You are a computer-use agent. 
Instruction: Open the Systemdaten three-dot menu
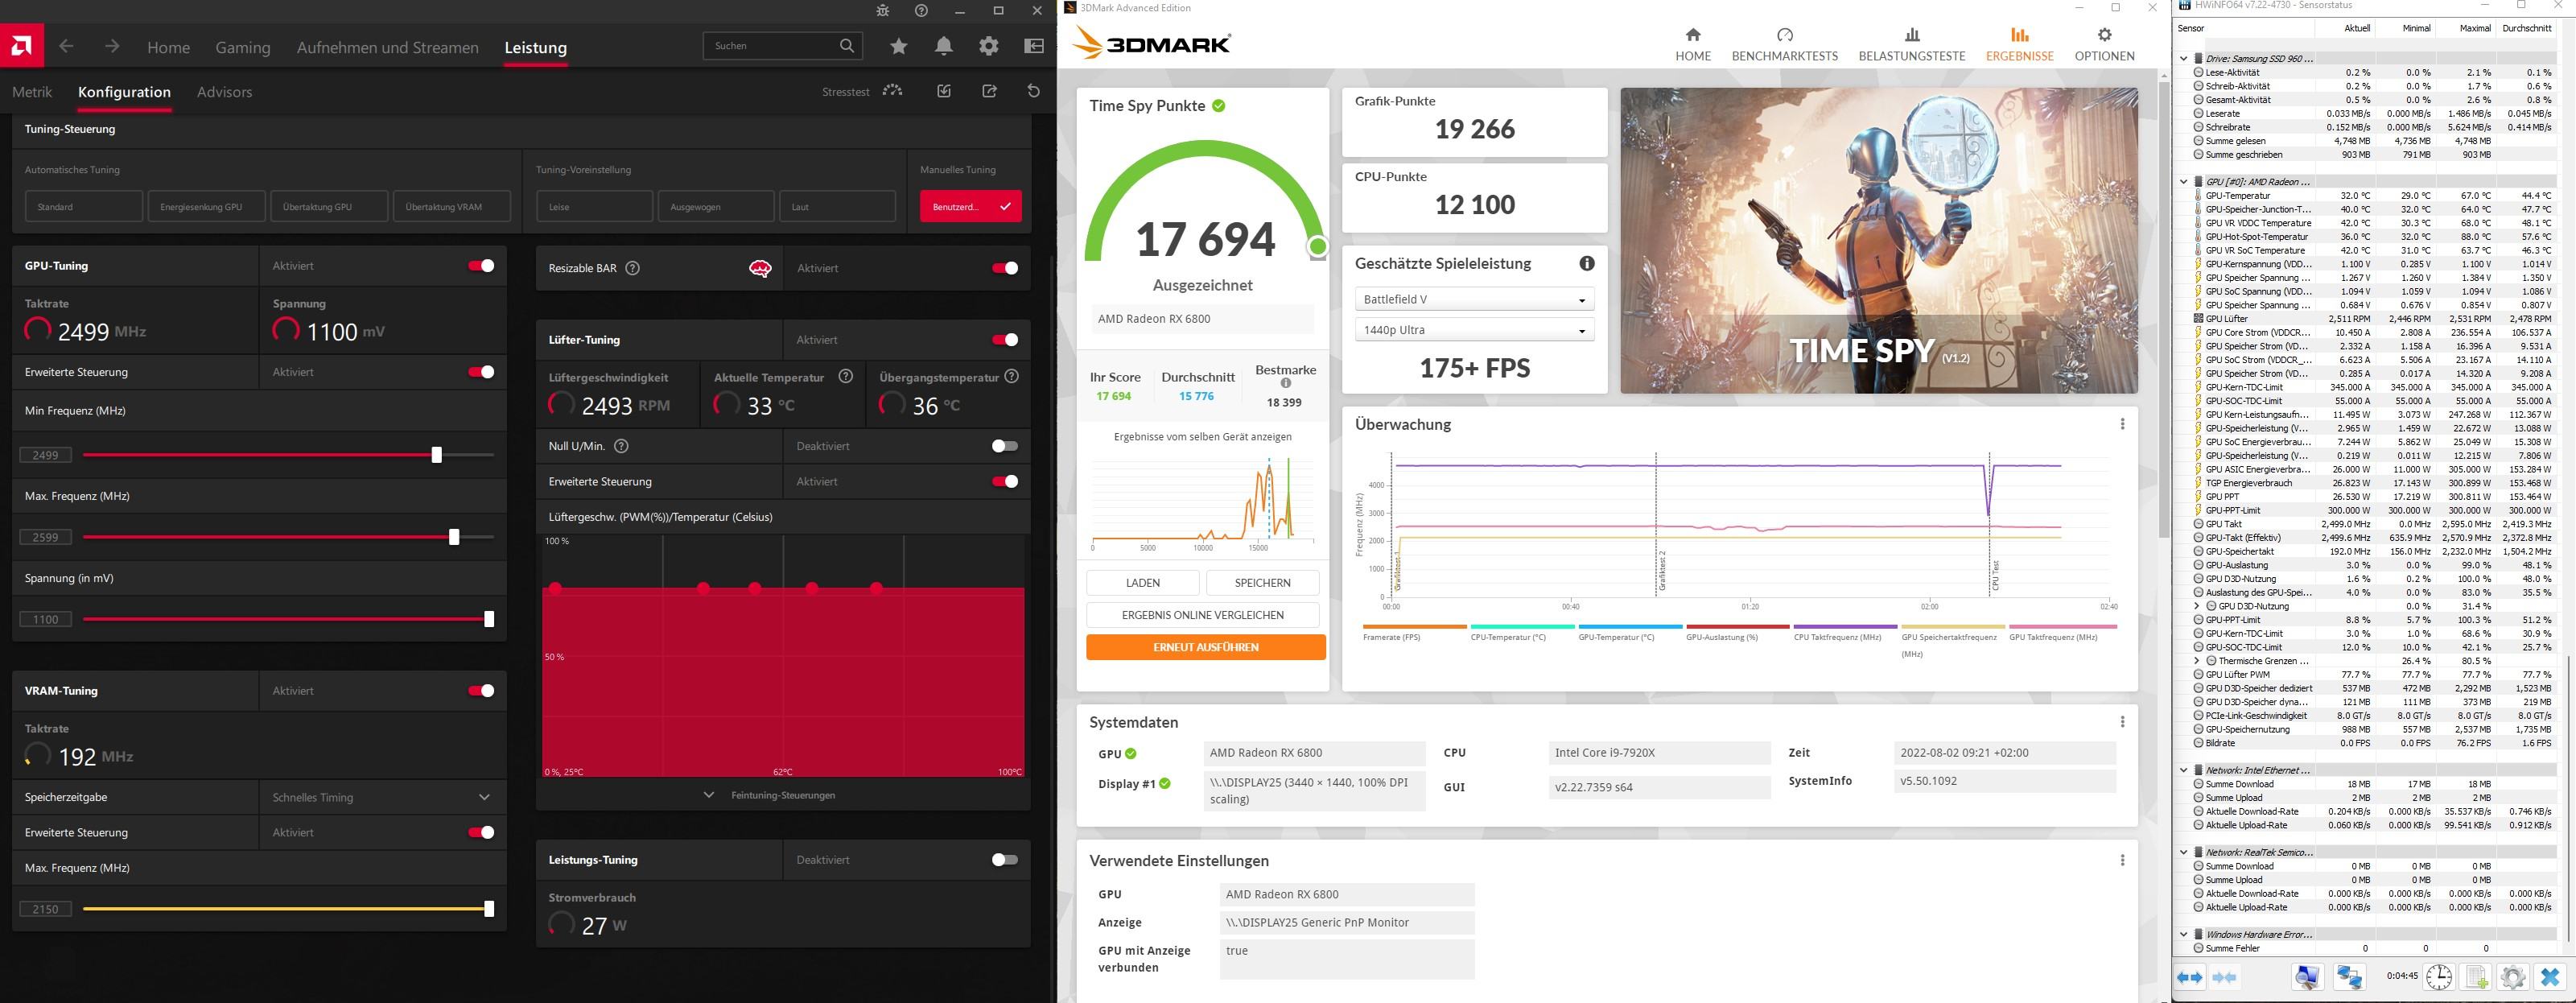2122,722
